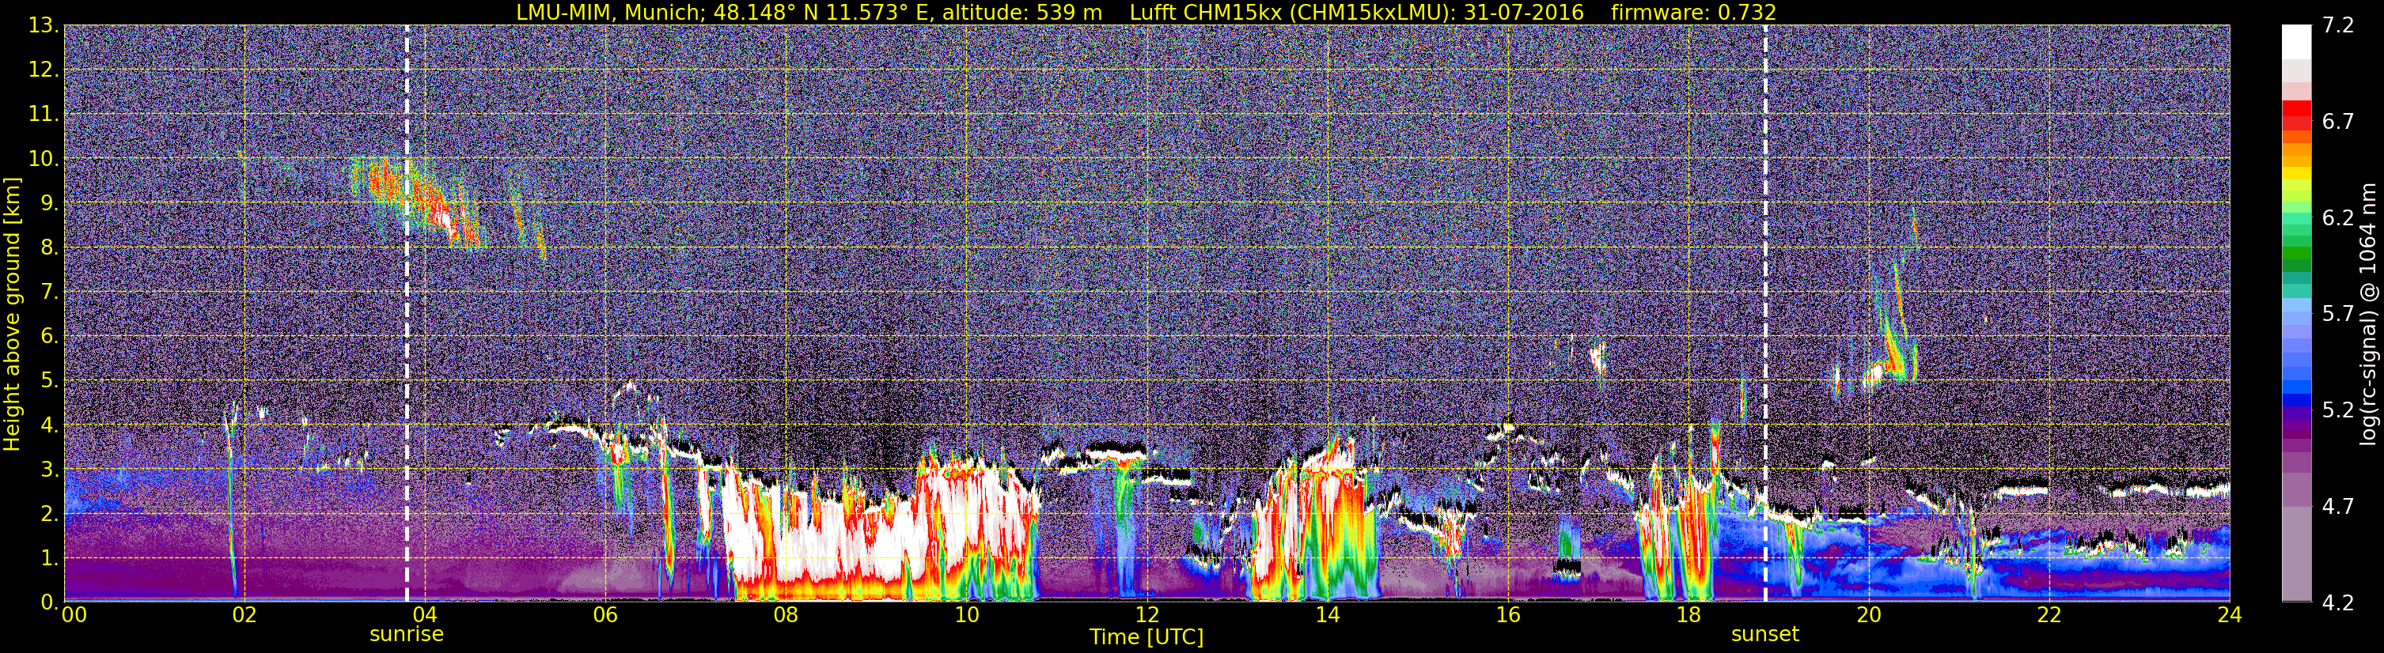Viewport: 2384px width, 653px height.
Task: Click the 5 km tick label on the height axis
Action: click(x=49, y=381)
